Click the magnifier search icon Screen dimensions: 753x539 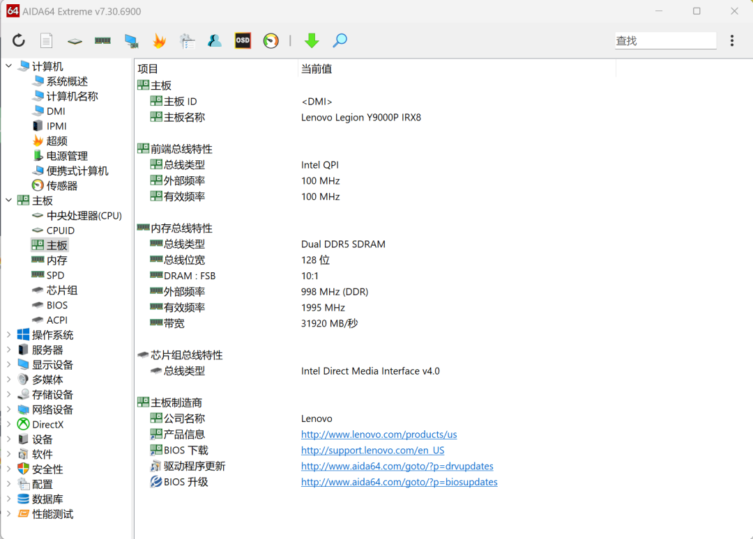(340, 41)
